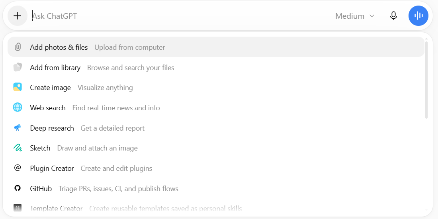Click the menu's vertical scrollbar thumb
Screen dimensions: 438x219
pos(426,80)
